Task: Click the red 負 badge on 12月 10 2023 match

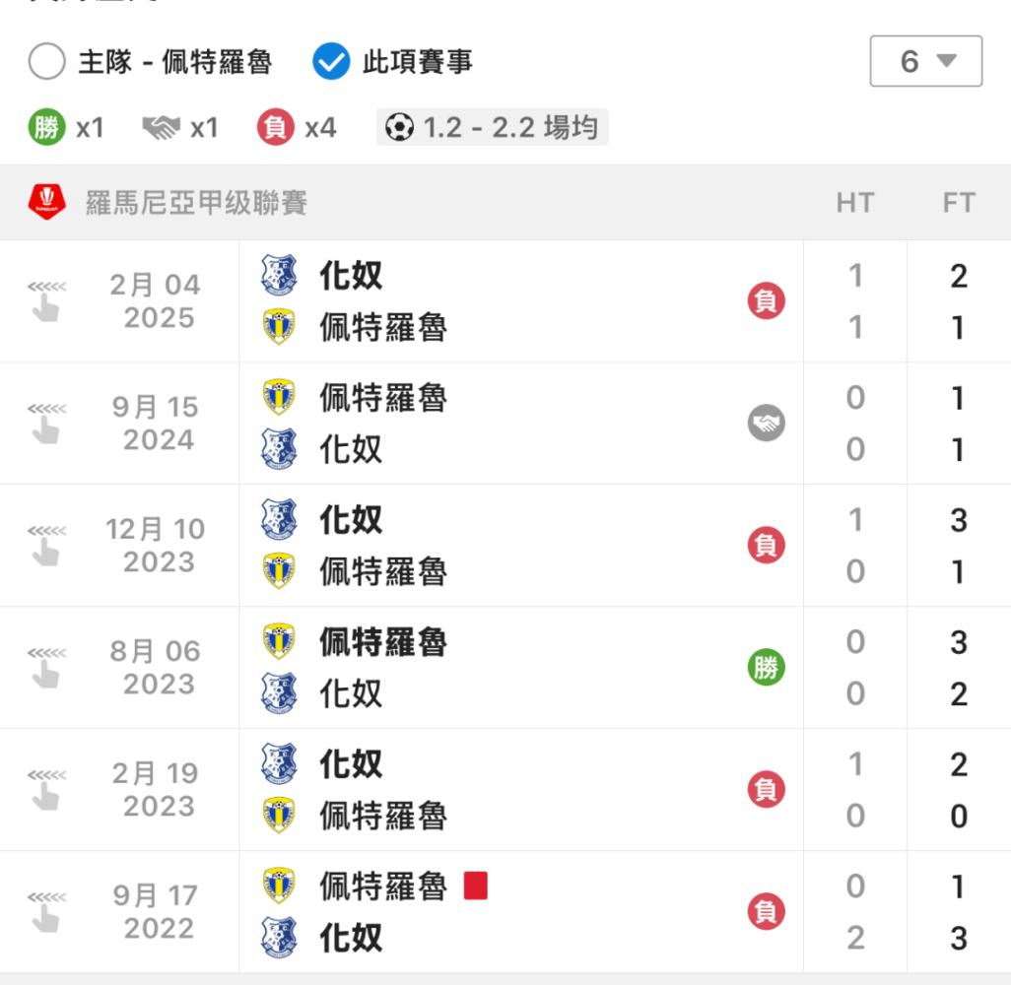Action: click(x=766, y=546)
